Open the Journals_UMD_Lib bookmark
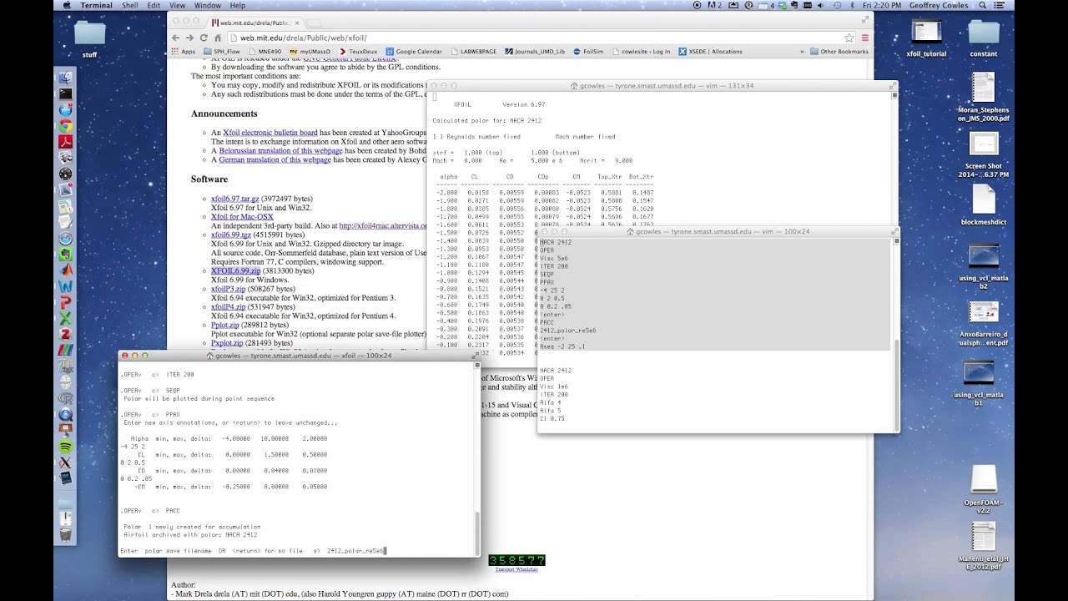 point(534,52)
